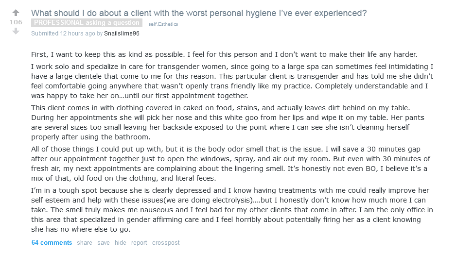Save this post
The image size is (474, 254).
104,243
